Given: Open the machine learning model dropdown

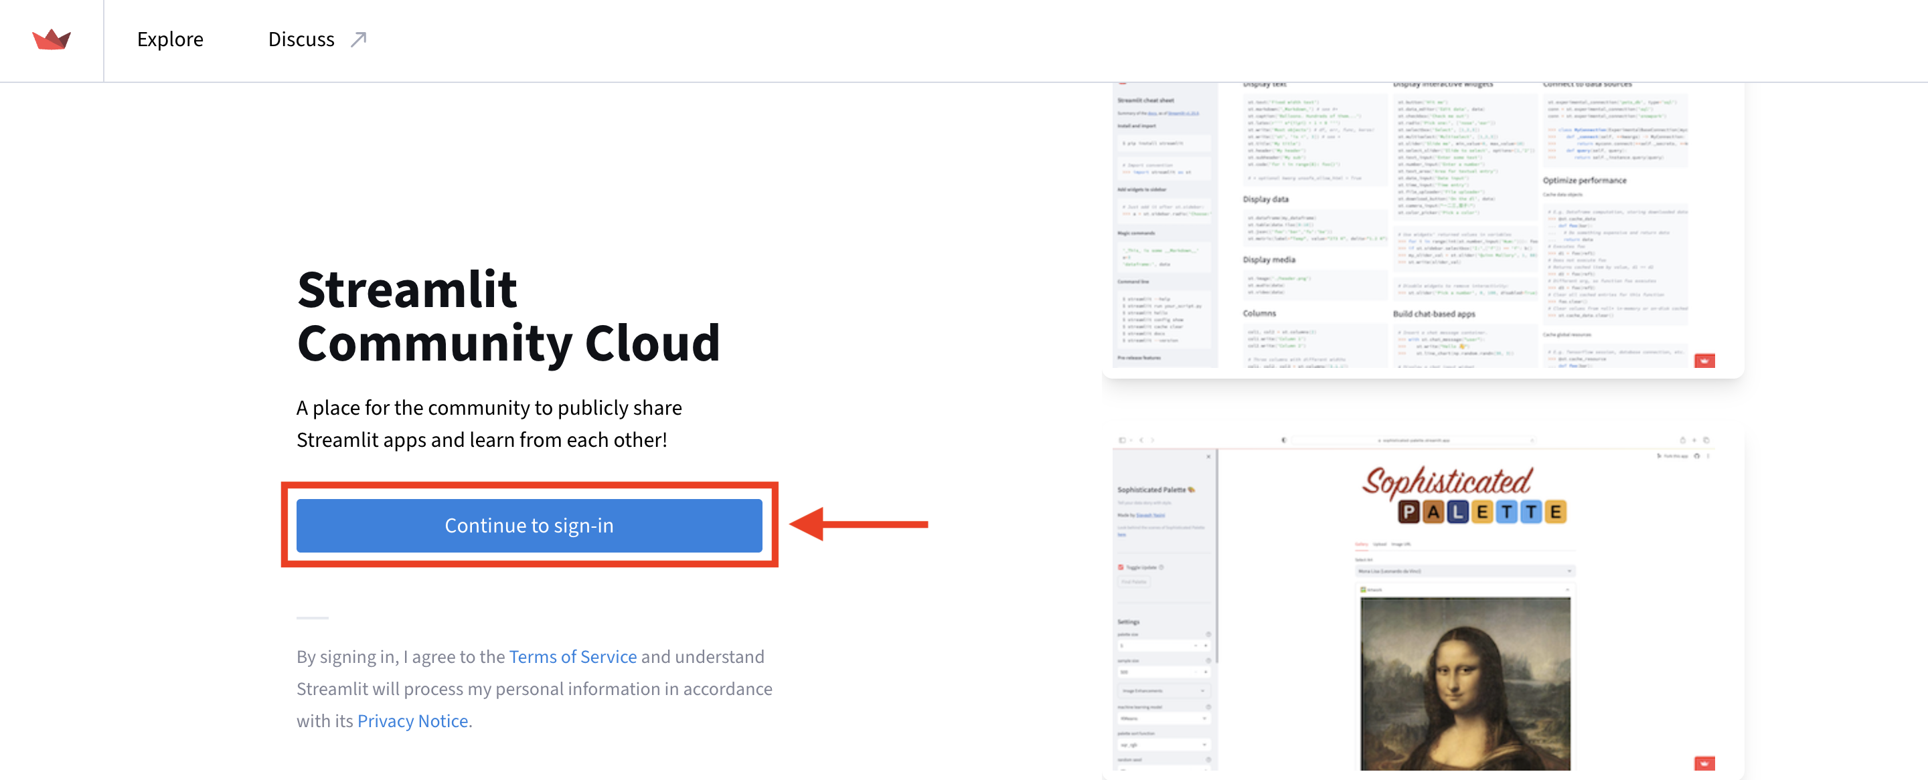Looking at the screenshot, I should pyautogui.click(x=1165, y=718).
